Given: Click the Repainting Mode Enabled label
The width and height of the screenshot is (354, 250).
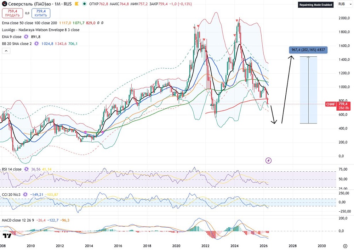Looking at the screenshot, I should click(316, 5).
